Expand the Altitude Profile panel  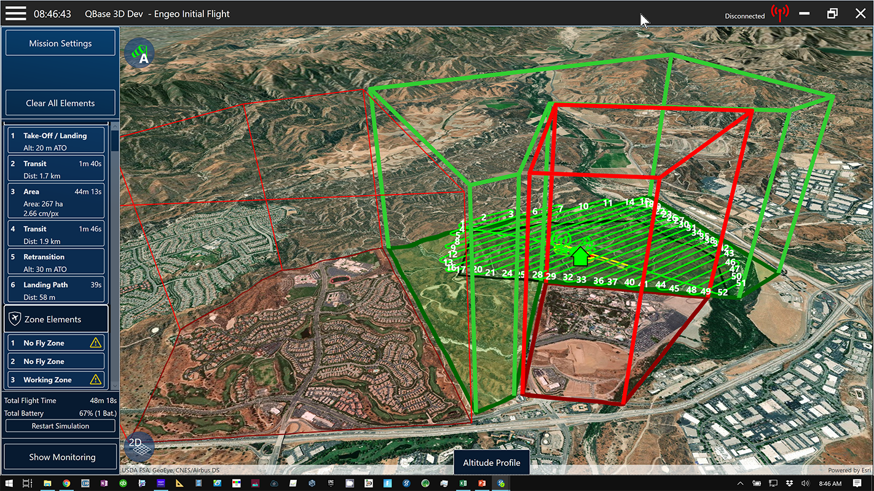pyautogui.click(x=491, y=463)
